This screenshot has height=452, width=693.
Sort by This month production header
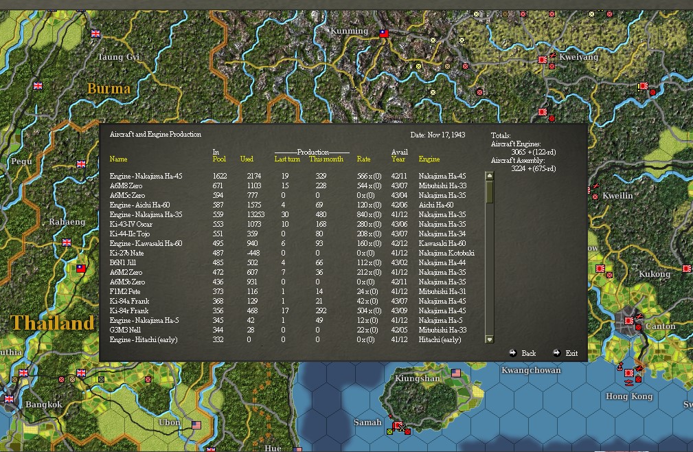[x=326, y=159]
